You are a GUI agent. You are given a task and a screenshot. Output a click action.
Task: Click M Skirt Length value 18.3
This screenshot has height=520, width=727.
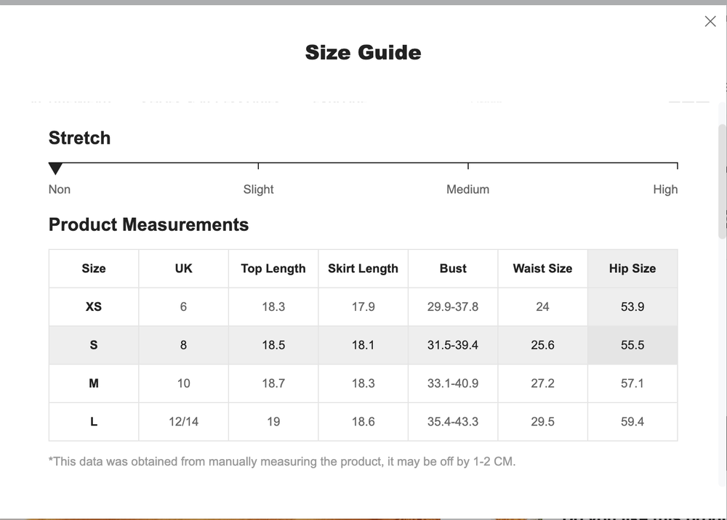point(363,383)
